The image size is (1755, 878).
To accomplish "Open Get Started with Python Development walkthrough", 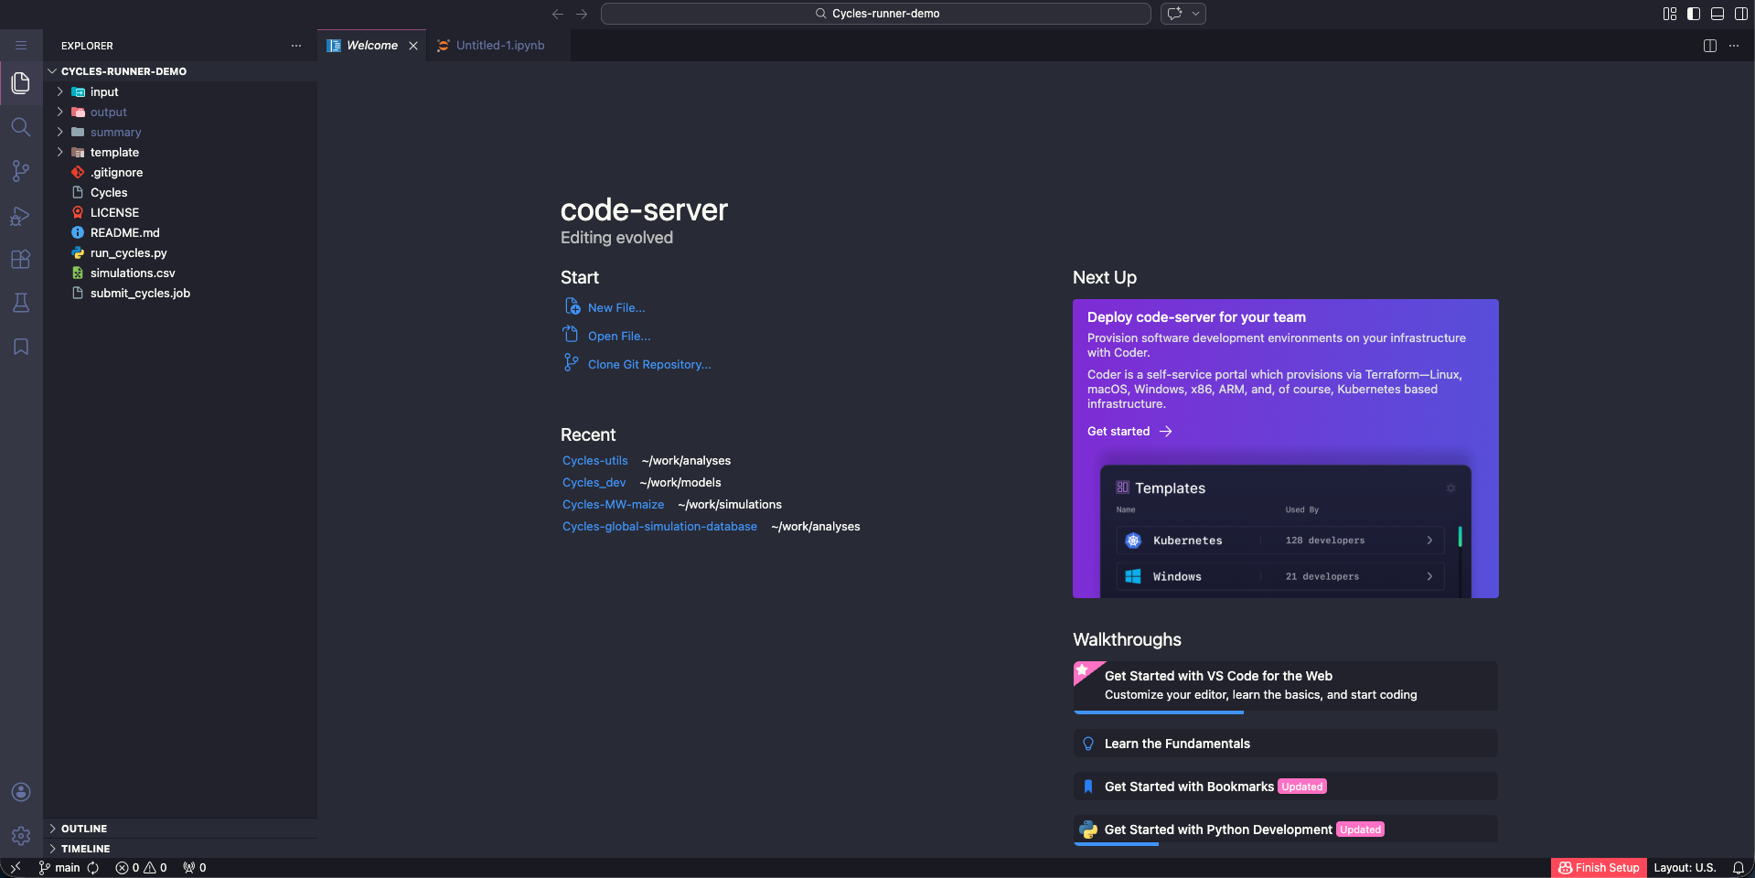I will point(1285,830).
